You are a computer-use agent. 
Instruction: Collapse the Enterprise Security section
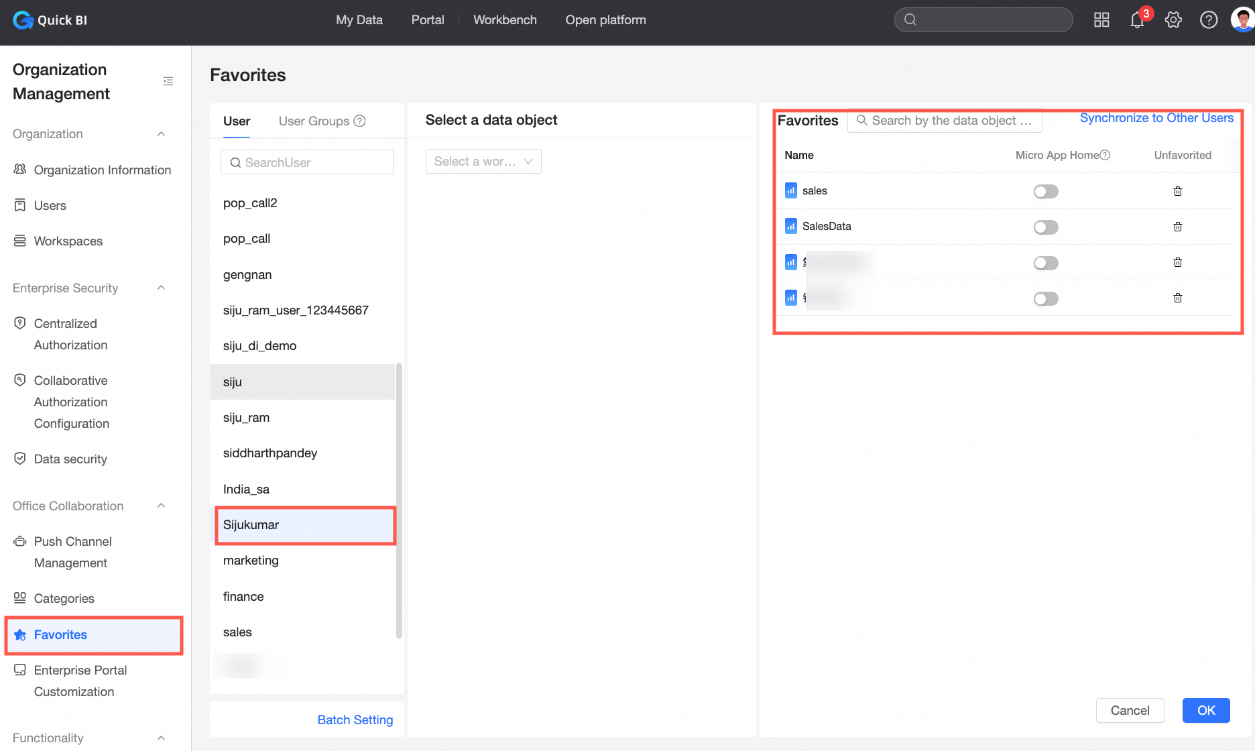[x=161, y=288]
